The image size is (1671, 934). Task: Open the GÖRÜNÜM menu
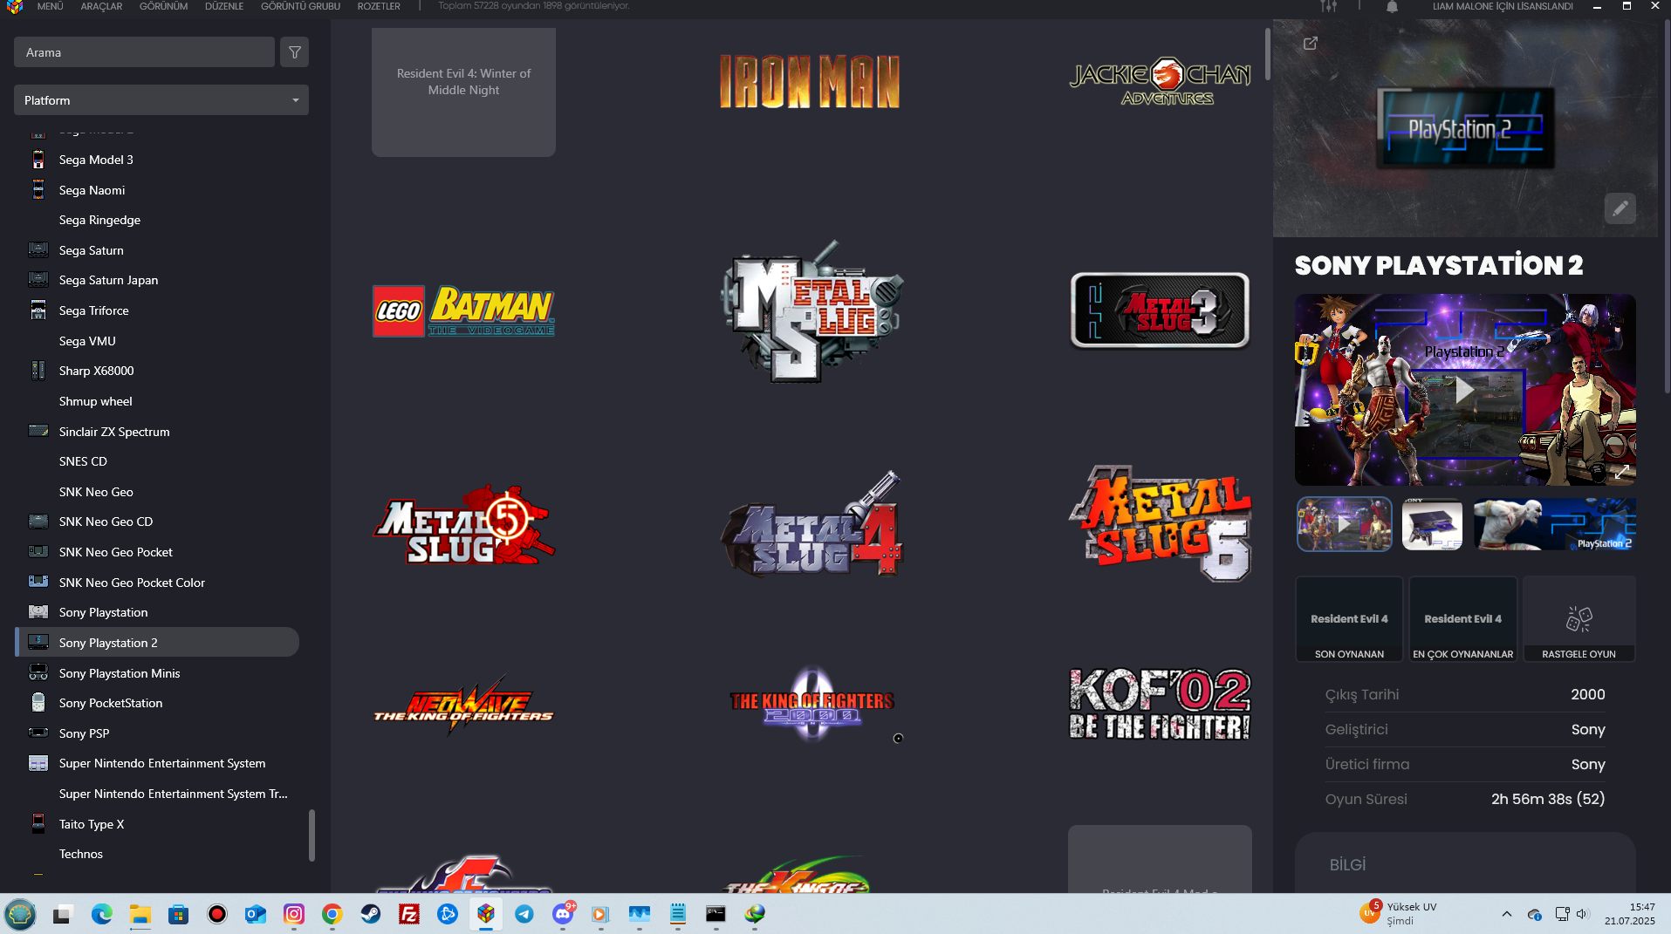163,6
